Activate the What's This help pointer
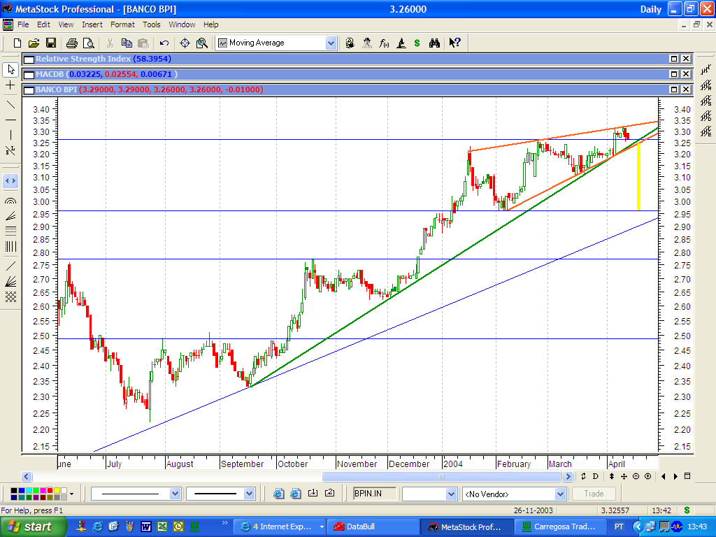The width and height of the screenshot is (716, 537). tap(454, 43)
